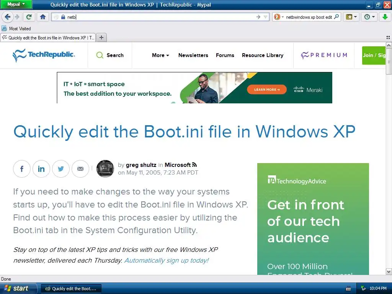Click the network tray icon

(363, 289)
